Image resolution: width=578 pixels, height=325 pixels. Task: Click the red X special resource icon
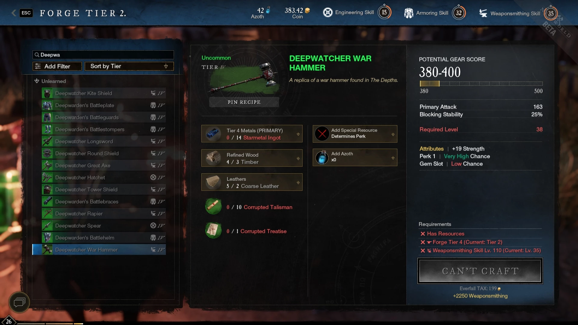tap(322, 134)
